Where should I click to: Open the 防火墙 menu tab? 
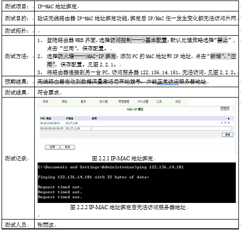pos(104,102)
